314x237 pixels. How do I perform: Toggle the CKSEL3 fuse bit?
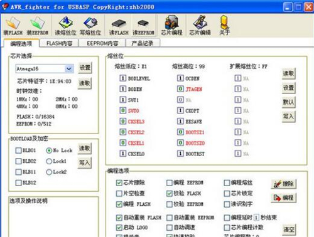tap(122, 121)
